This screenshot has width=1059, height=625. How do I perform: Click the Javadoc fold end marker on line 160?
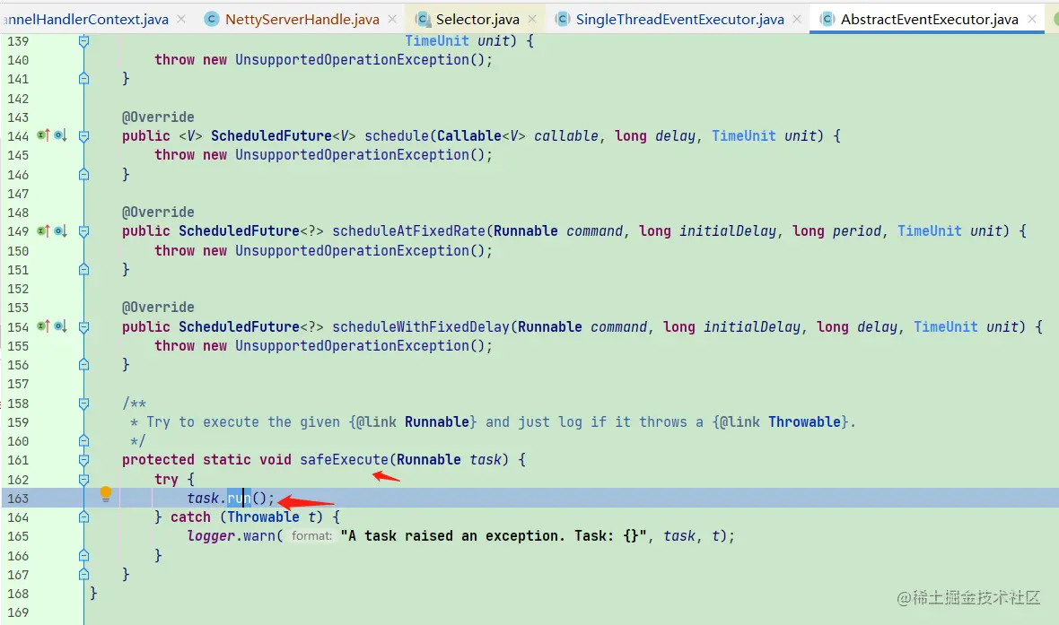[x=83, y=441]
